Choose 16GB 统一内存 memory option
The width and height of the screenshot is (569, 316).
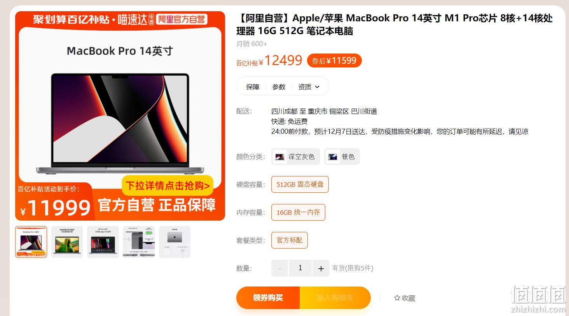click(x=298, y=212)
